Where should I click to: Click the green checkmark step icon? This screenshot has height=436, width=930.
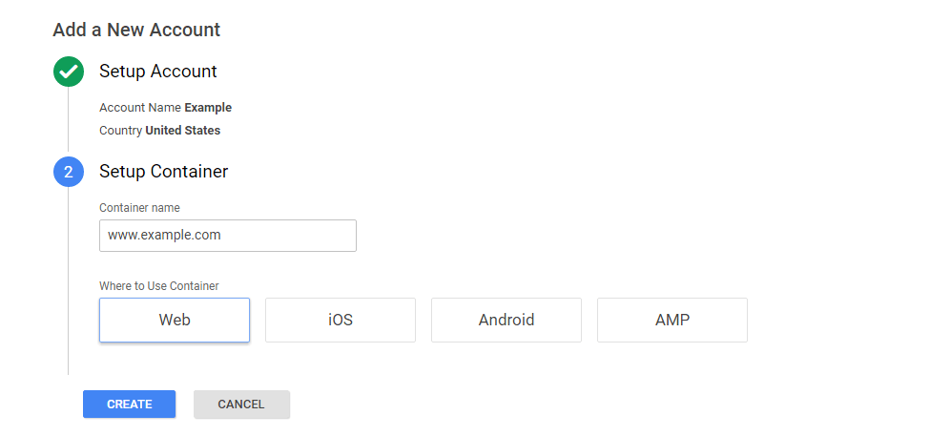69,72
